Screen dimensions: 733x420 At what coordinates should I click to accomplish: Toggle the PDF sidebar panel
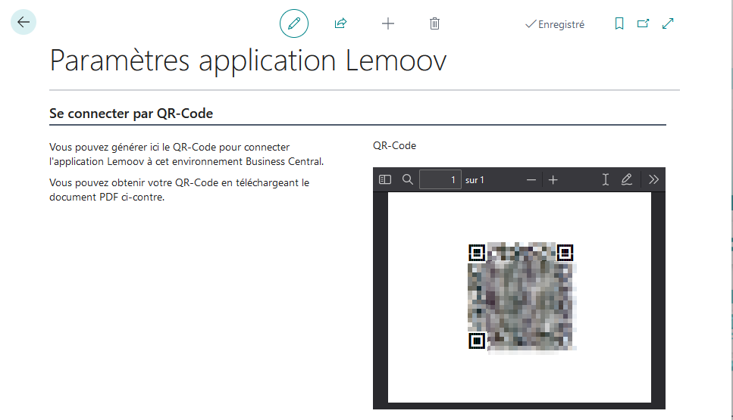pos(385,179)
